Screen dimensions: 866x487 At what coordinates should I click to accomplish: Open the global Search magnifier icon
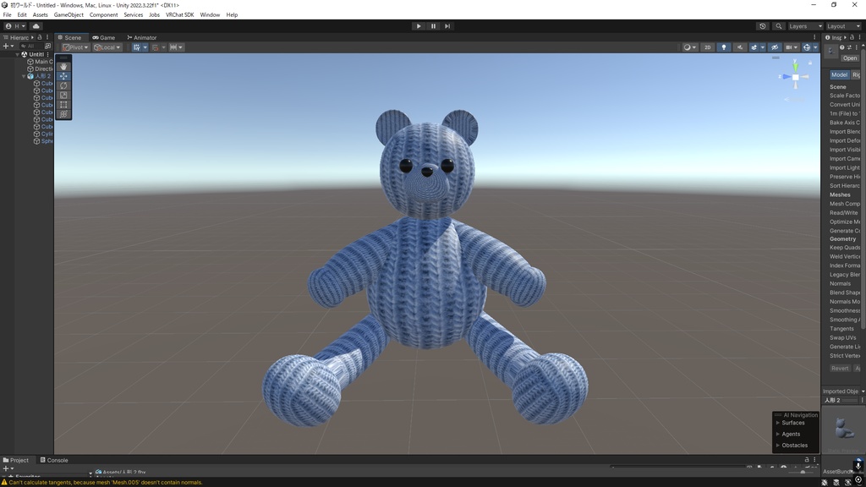pyautogui.click(x=779, y=26)
